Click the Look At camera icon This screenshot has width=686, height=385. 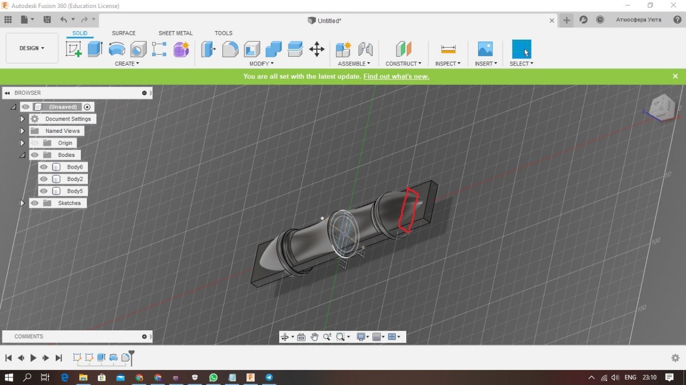(x=301, y=337)
